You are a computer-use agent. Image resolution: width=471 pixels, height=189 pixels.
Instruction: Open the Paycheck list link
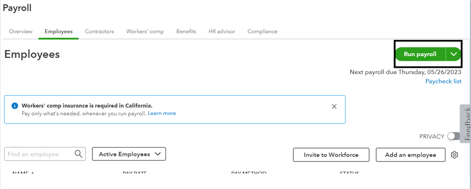443,81
